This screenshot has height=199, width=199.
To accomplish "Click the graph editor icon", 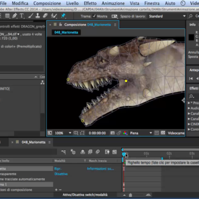I will click(114, 152).
